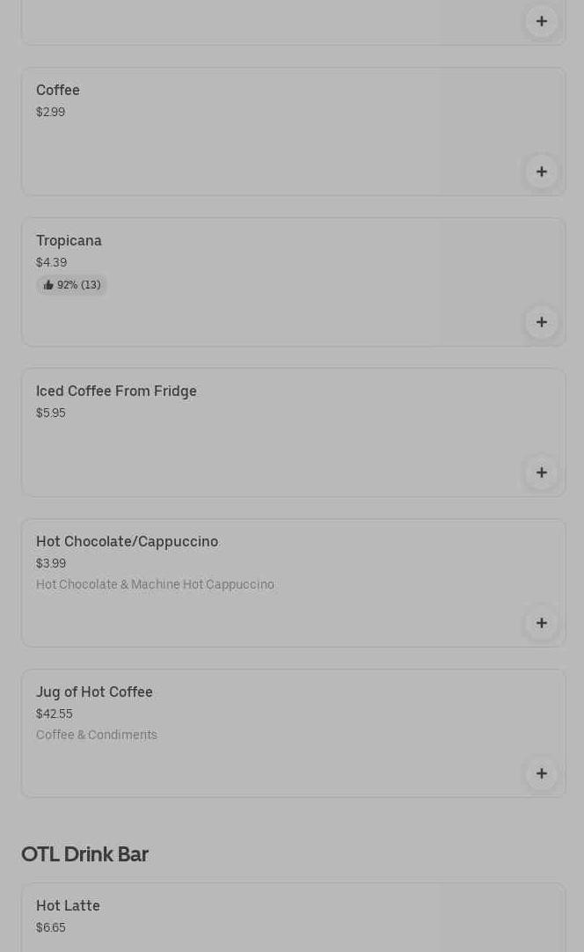Open Hot Chocolate/Cappuccino item title
584x952 pixels.
tap(127, 542)
